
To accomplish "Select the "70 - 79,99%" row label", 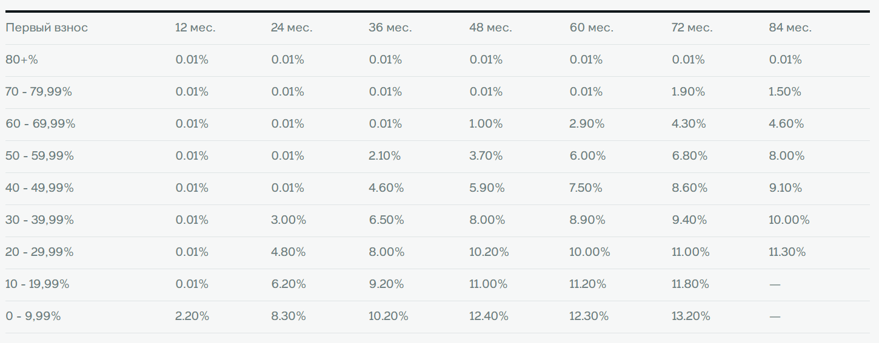I will click(x=39, y=92).
